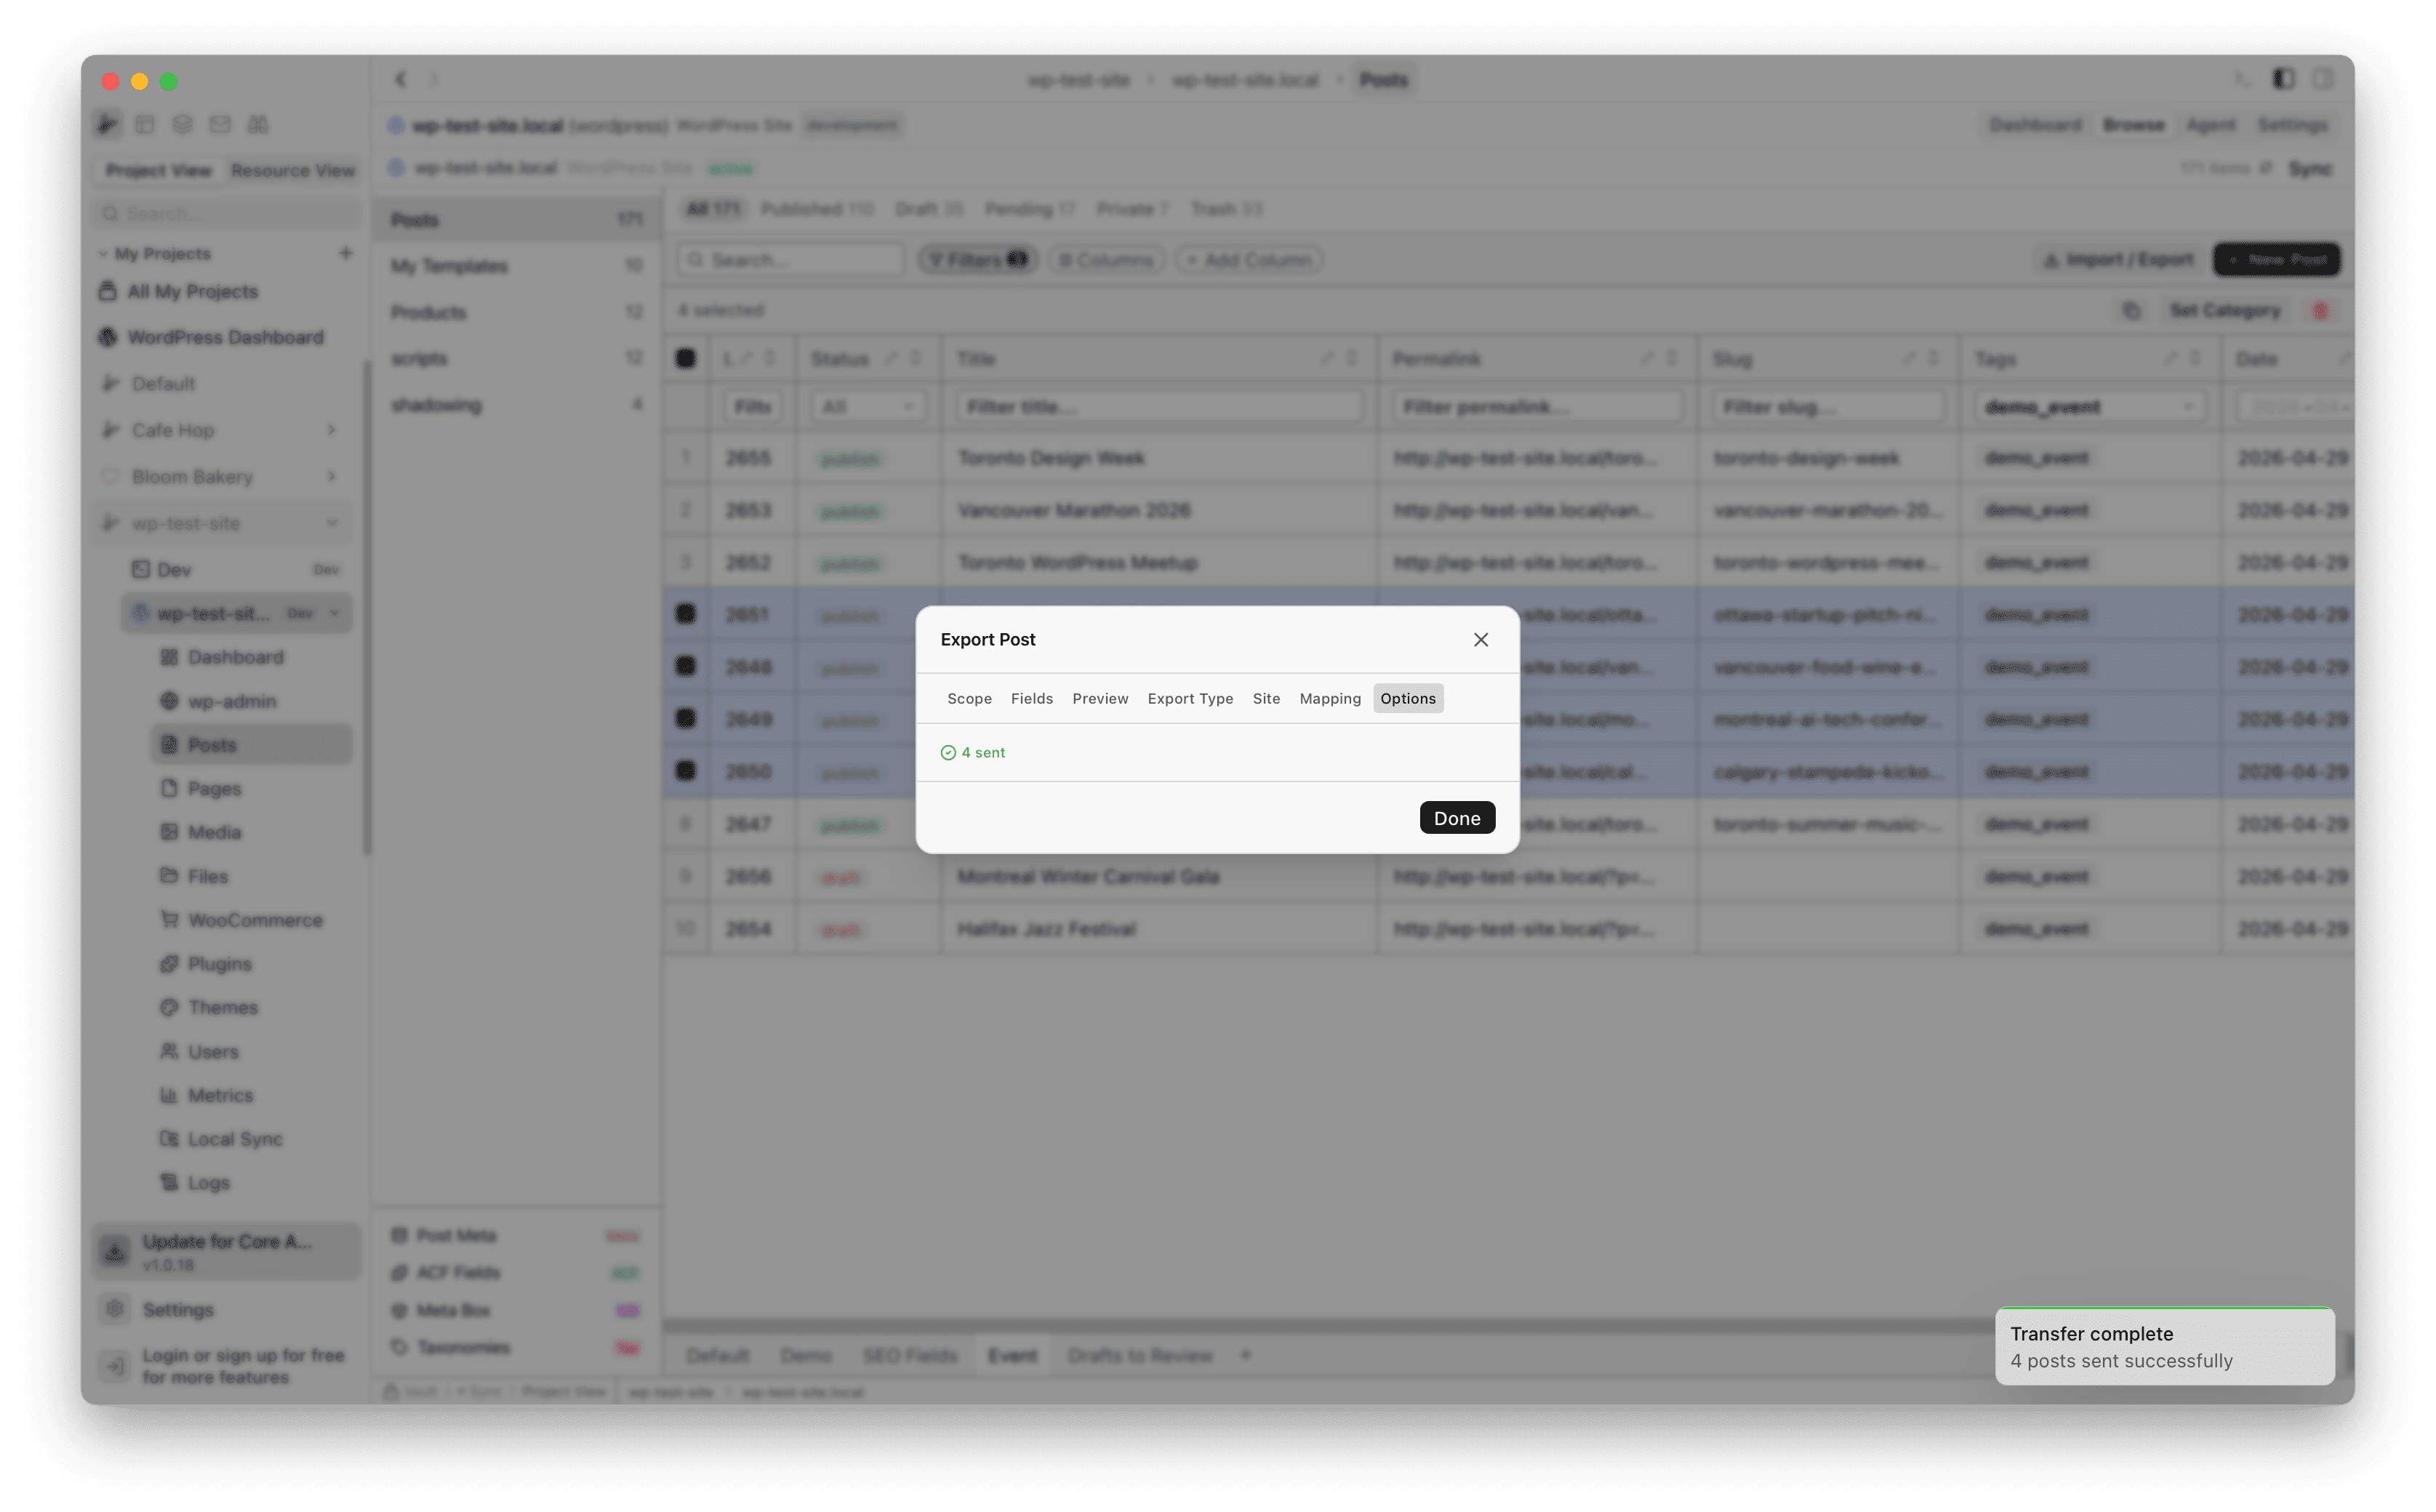Image resolution: width=2436 pixels, height=1512 pixels.
Task: Uncheck the row 2649 checkbox
Action: coord(685,719)
